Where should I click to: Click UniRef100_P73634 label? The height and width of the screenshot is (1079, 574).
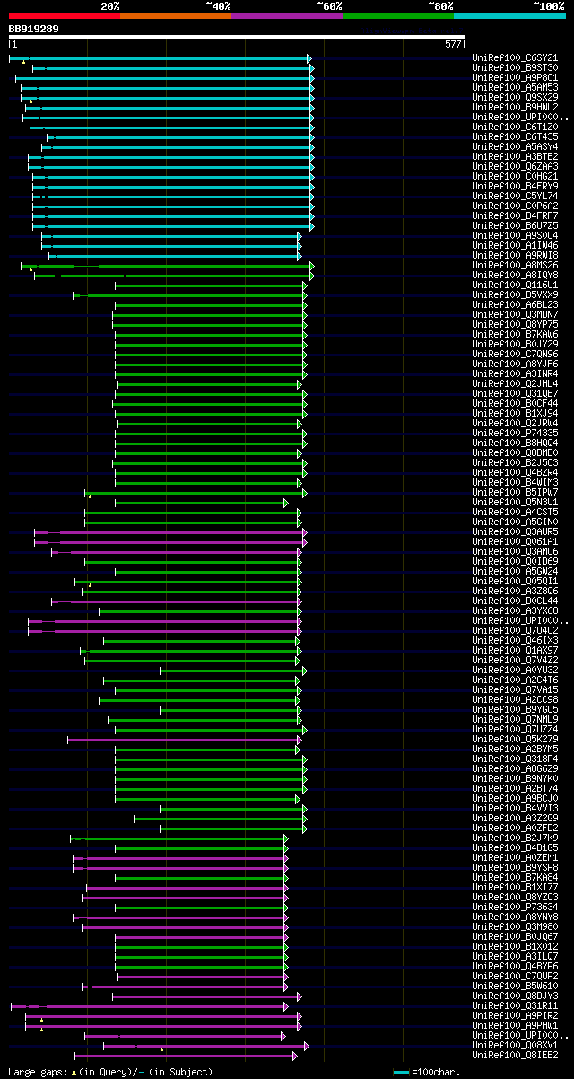[x=517, y=907]
